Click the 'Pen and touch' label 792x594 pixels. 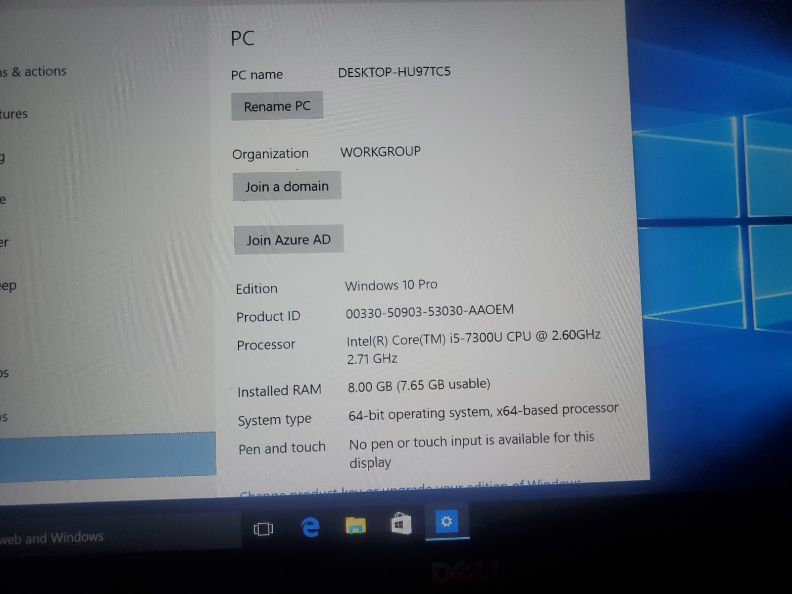point(282,448)
